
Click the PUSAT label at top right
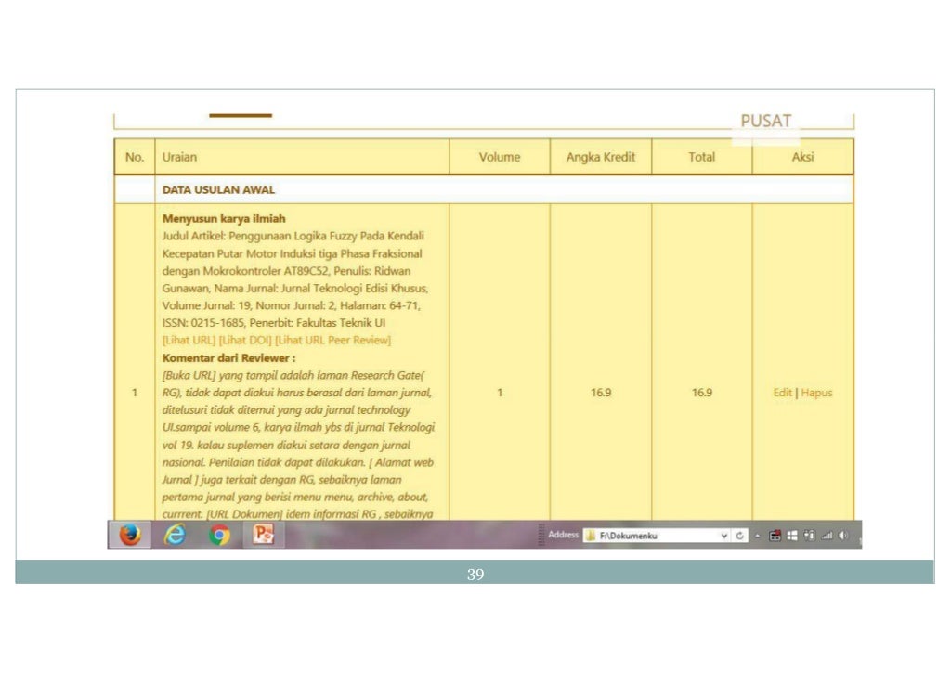[766, 121]
